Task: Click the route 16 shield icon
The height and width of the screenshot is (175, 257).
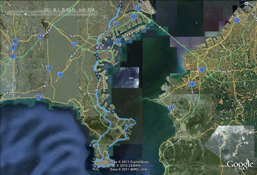Action: point(74,45)
